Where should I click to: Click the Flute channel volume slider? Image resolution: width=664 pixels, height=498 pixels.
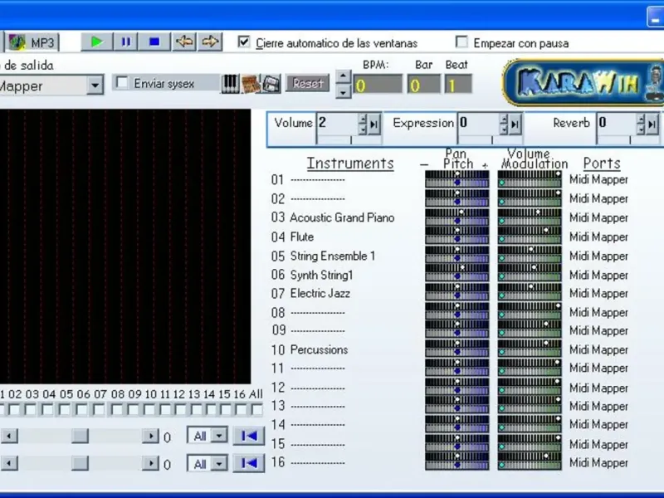529,232
